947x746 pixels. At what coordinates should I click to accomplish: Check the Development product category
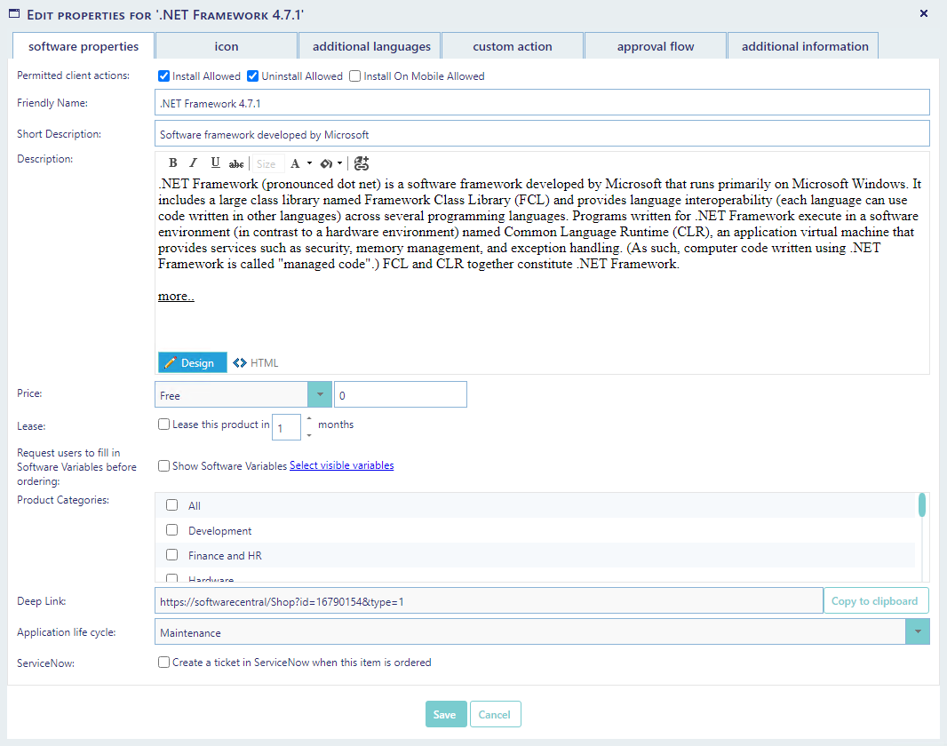tap(172, 530)
